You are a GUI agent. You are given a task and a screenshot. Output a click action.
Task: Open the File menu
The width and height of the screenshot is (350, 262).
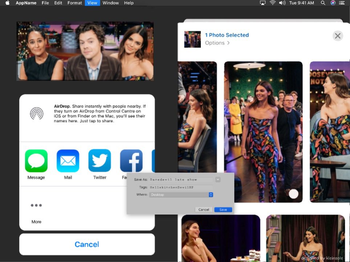[x=45, y=3]
